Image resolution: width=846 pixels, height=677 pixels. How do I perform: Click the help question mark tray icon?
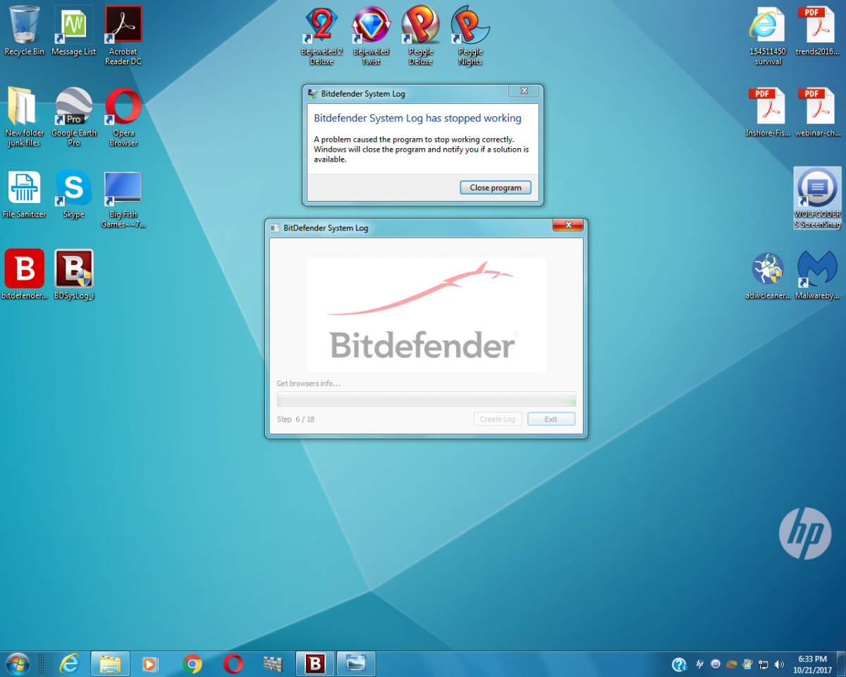pyautogui.click(x=679, y=664)
